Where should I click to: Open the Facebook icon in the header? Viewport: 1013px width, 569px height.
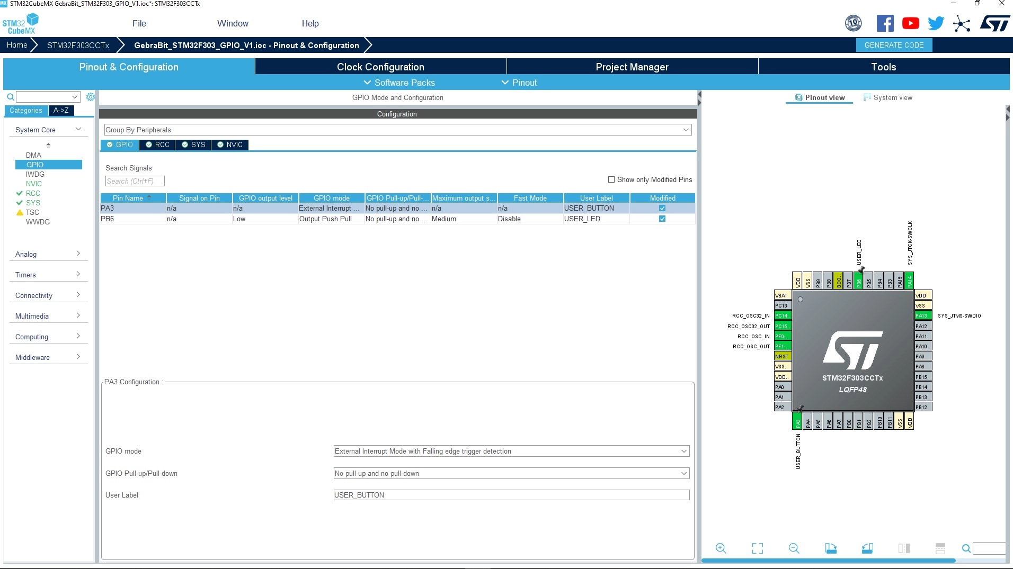point(885,23)
